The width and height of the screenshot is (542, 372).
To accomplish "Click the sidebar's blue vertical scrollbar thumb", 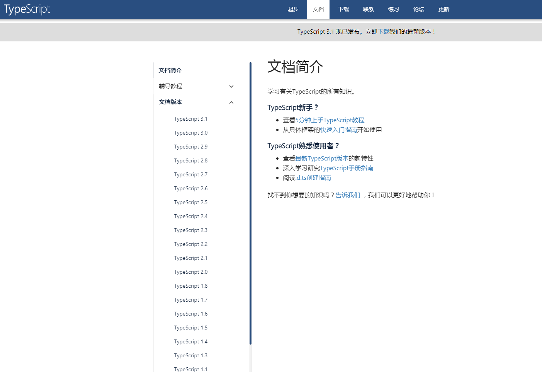I will [251, 203].
